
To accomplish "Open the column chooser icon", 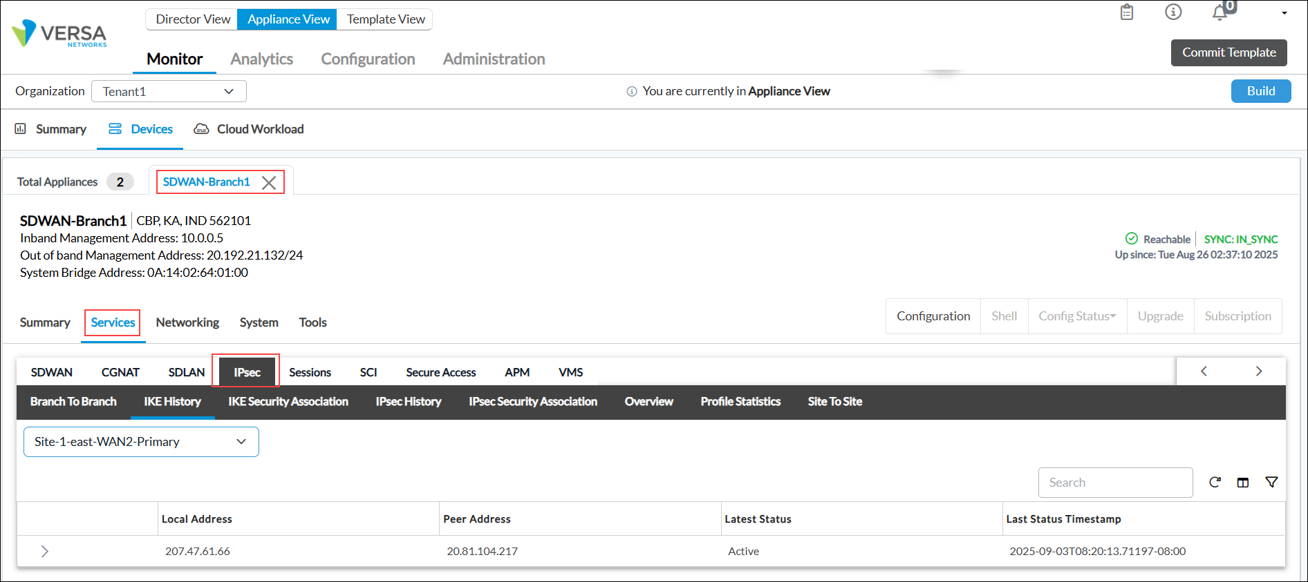I will click(1243, 483).
